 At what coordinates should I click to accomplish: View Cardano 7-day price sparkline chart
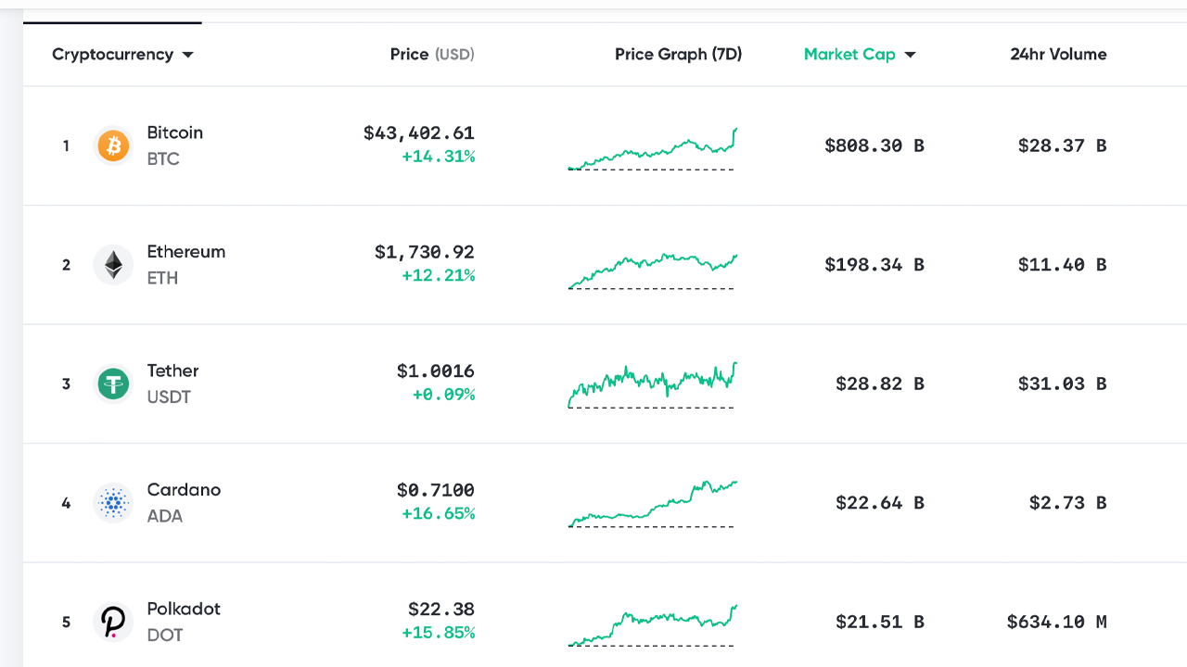[652, 505]
